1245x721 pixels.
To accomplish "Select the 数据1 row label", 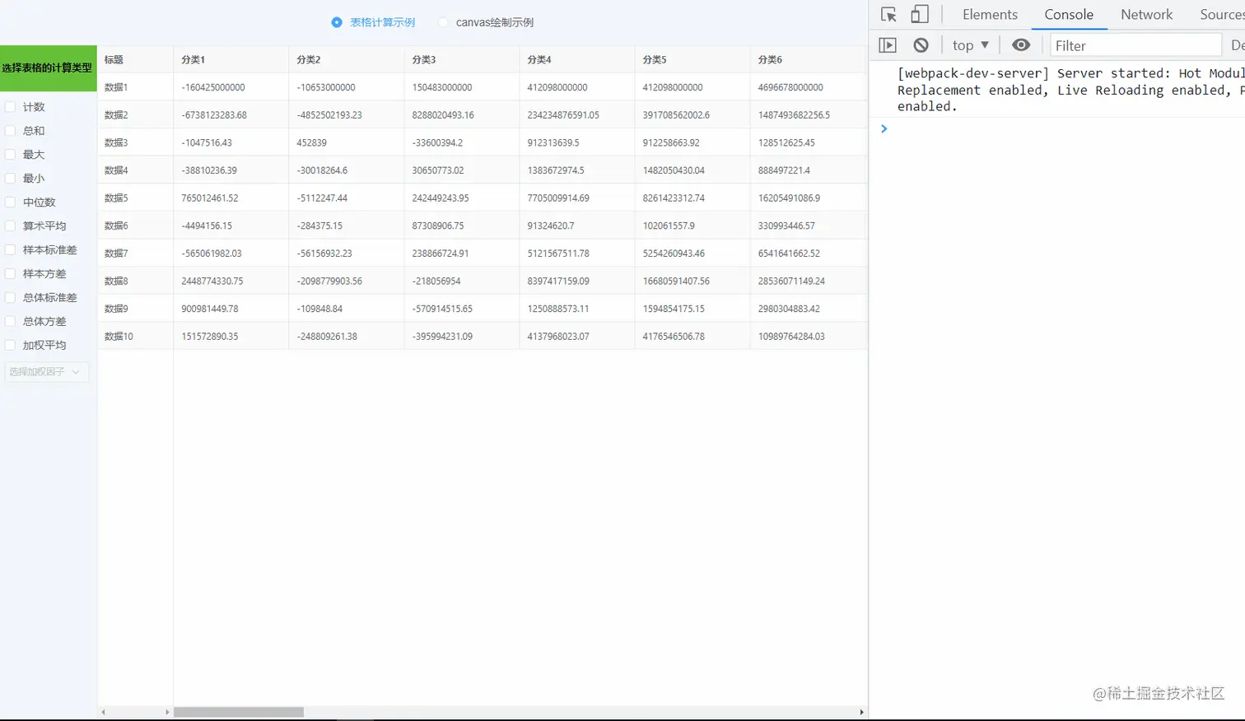I will pyautogui.click(x=116, y=87).
